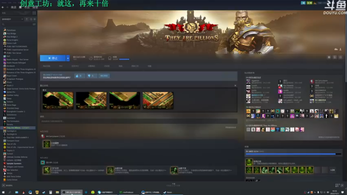Click the thumbs-up recommend button
Image resolution: width=347 pixels, height=195 pixels.
pyautogui.click(x=79, y=76)
